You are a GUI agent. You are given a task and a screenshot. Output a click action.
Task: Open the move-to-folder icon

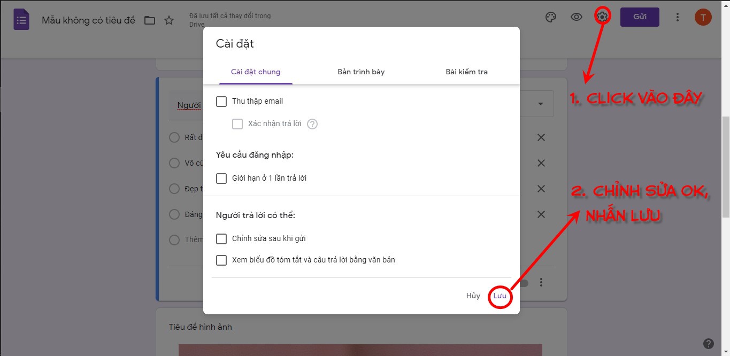pos(150,19)
